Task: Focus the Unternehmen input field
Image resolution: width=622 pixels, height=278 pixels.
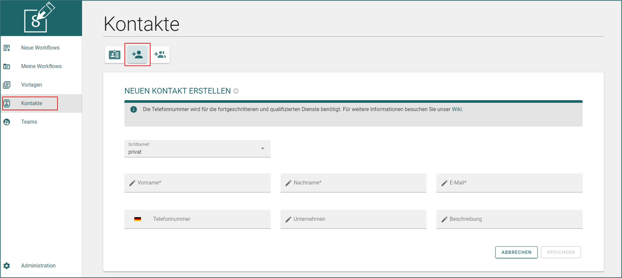Action: click(353, 219)
